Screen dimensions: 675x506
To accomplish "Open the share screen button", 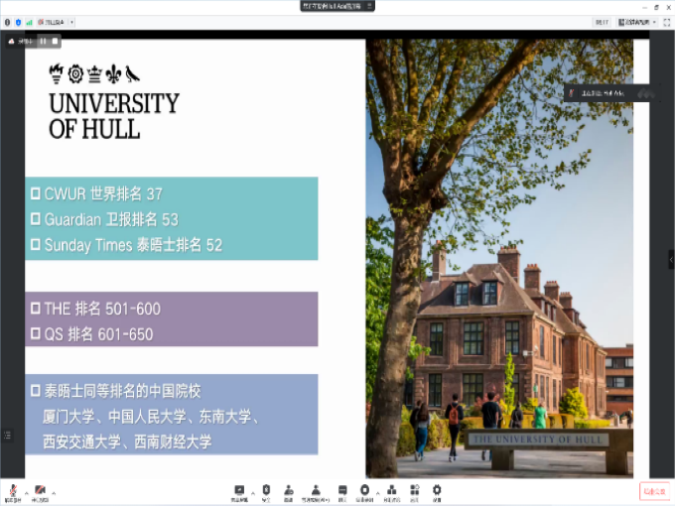I will pos(239,490).
